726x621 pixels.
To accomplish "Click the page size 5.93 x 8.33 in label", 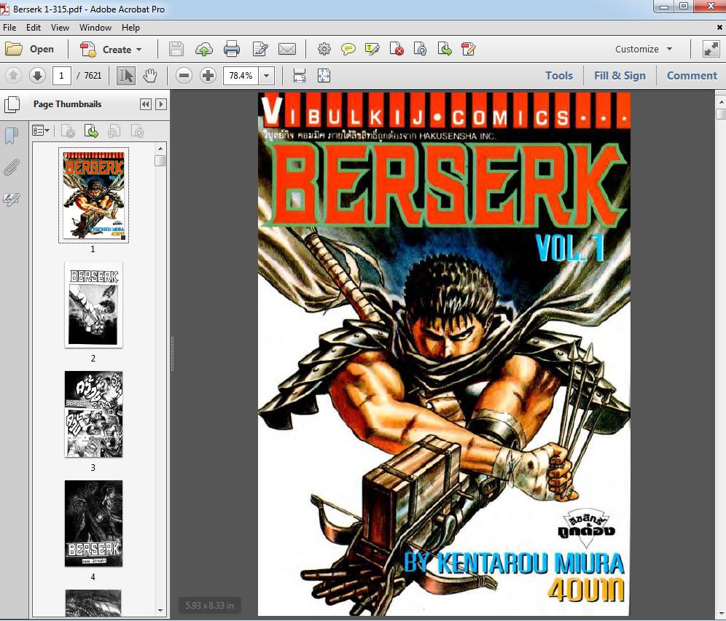I will 209,605.
